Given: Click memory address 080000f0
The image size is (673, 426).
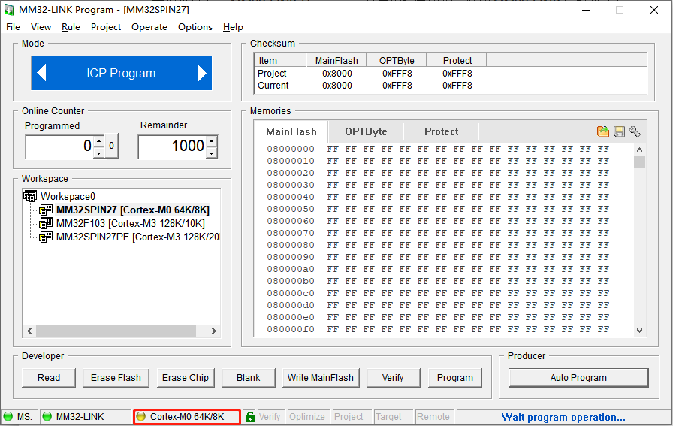Looking at the screenshot, I should click(x=291, y=329).
